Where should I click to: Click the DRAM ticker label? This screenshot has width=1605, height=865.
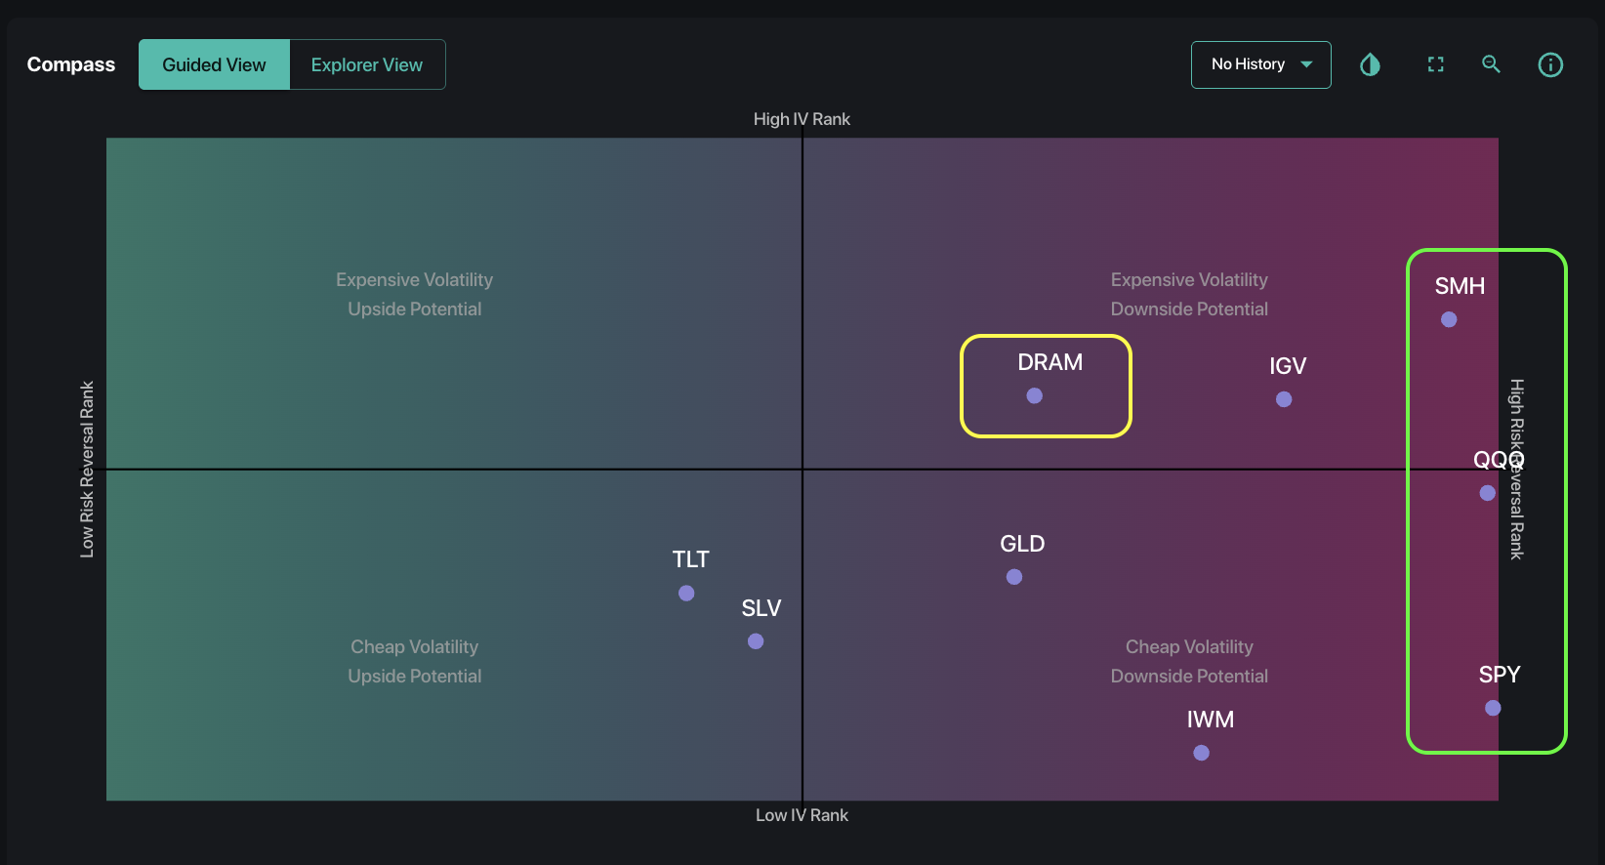1050,362
